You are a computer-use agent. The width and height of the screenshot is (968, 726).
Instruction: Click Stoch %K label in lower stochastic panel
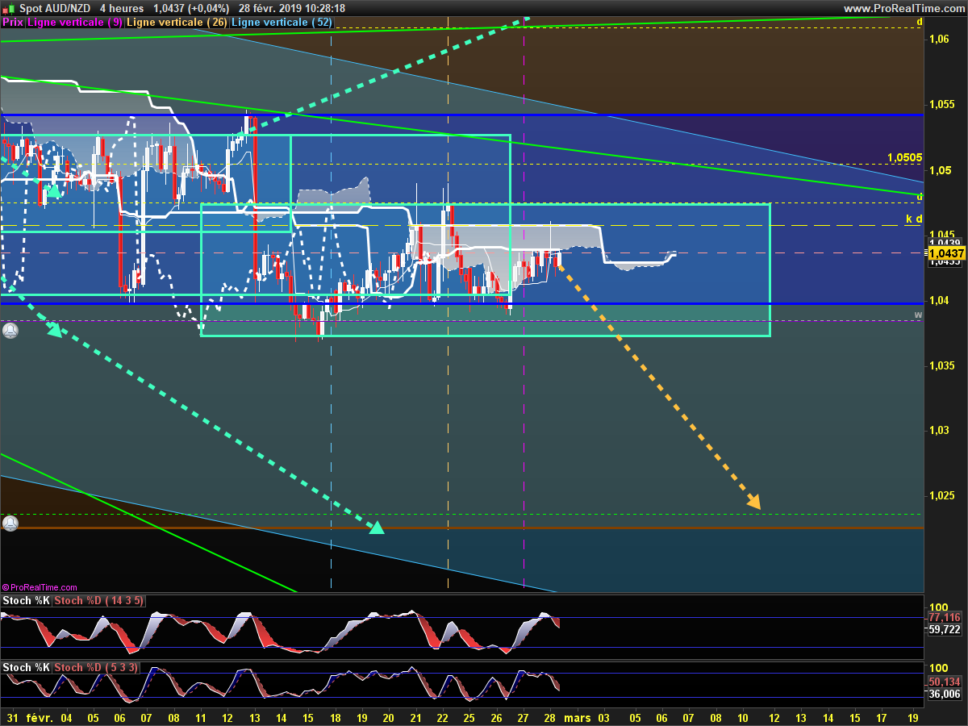tap(26, 668)
